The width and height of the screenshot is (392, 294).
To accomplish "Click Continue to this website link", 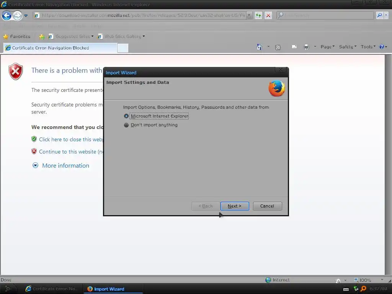I will tap(71, 152).
